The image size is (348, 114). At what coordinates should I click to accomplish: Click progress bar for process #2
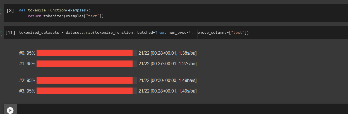[x=87, y=80]
